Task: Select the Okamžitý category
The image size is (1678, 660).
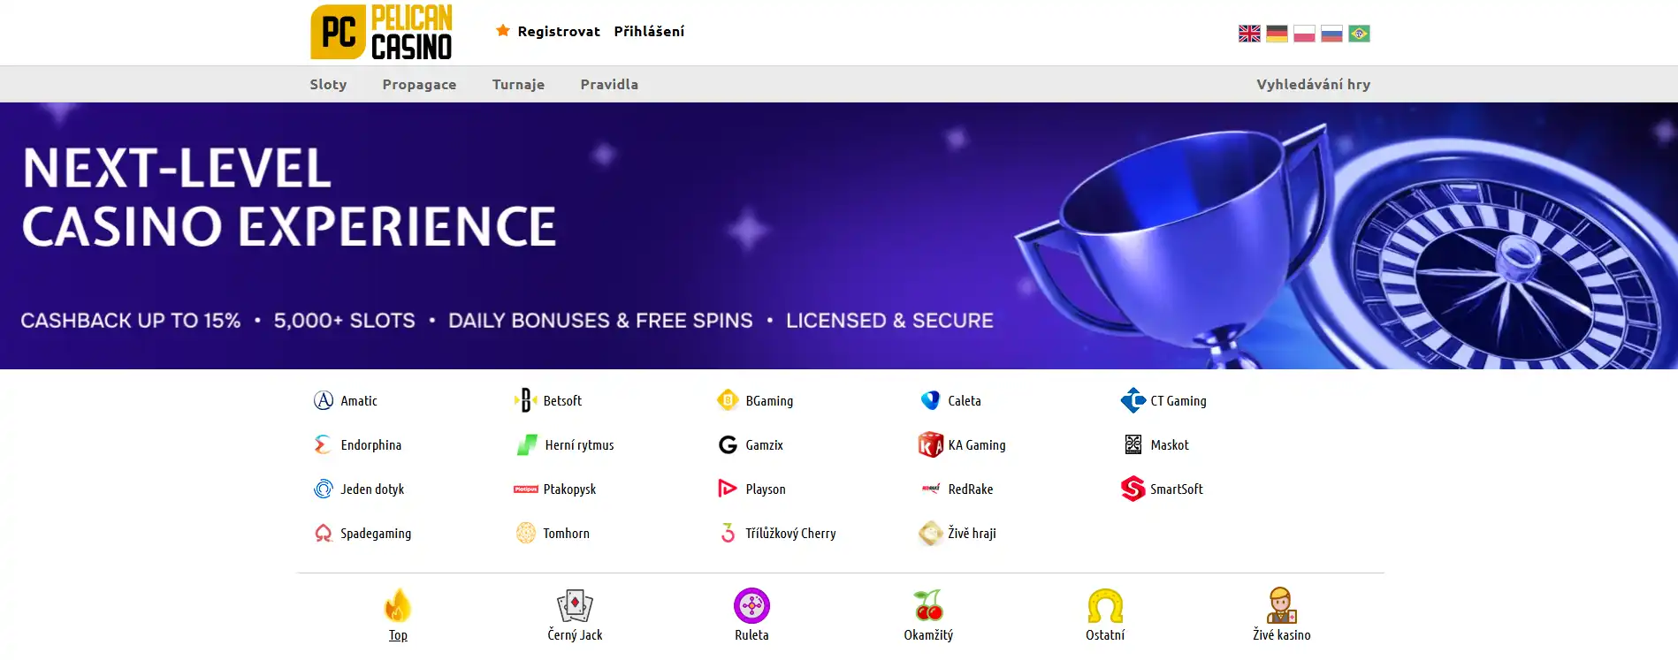Action: (x=928, y=615)
